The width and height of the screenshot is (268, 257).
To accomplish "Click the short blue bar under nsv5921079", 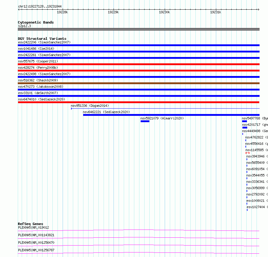I will point(145,121).
